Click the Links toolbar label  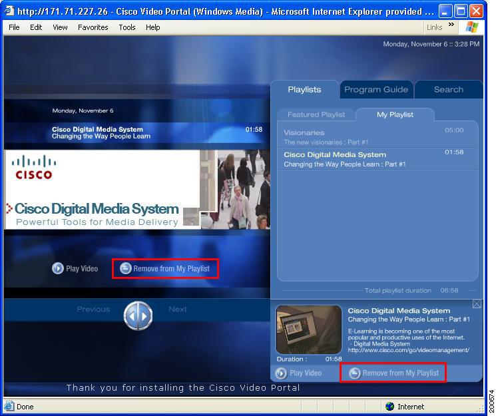tap(434, 27)
